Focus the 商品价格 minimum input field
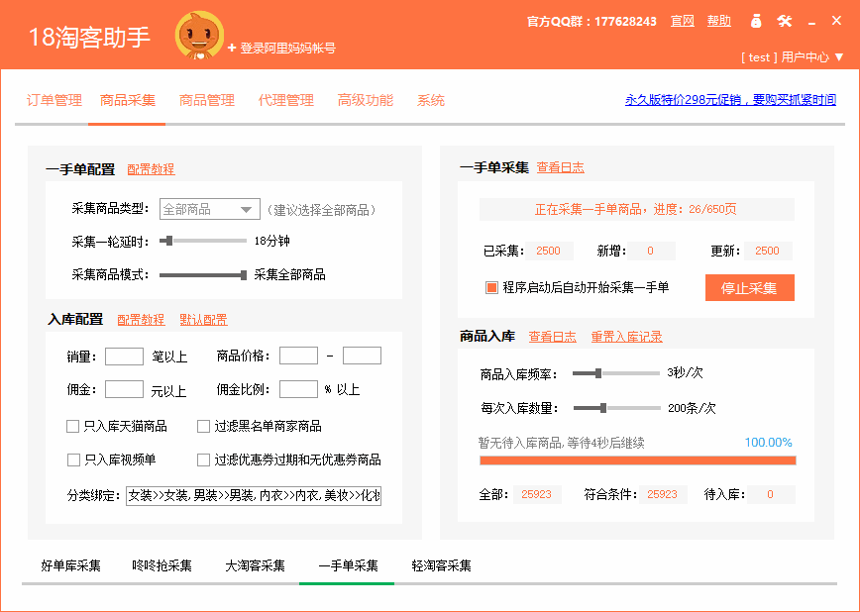Image resolution: width=860 pixels, height=612 pixels. (x=298, y=356)
